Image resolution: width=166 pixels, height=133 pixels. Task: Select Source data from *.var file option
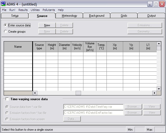(x=7, y=107)
